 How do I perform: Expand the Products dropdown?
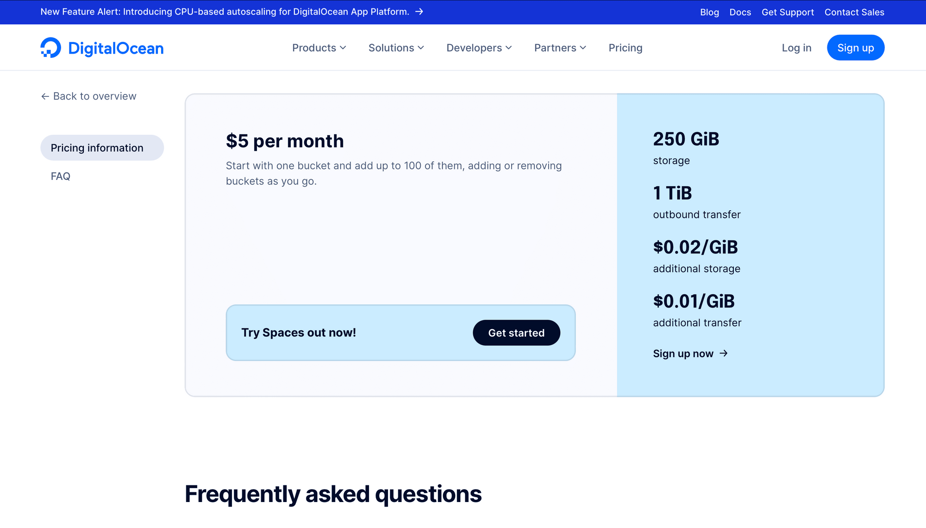point(319,48)
